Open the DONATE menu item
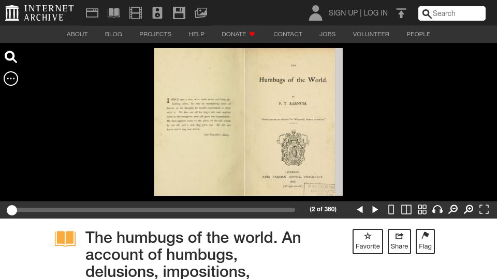Viewport: 497px width, 279px height. click(238, 34)
